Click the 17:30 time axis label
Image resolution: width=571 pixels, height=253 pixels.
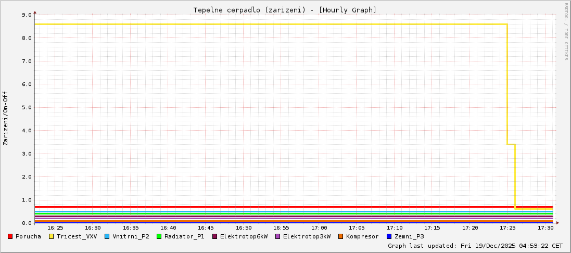[x=545, y=228]
